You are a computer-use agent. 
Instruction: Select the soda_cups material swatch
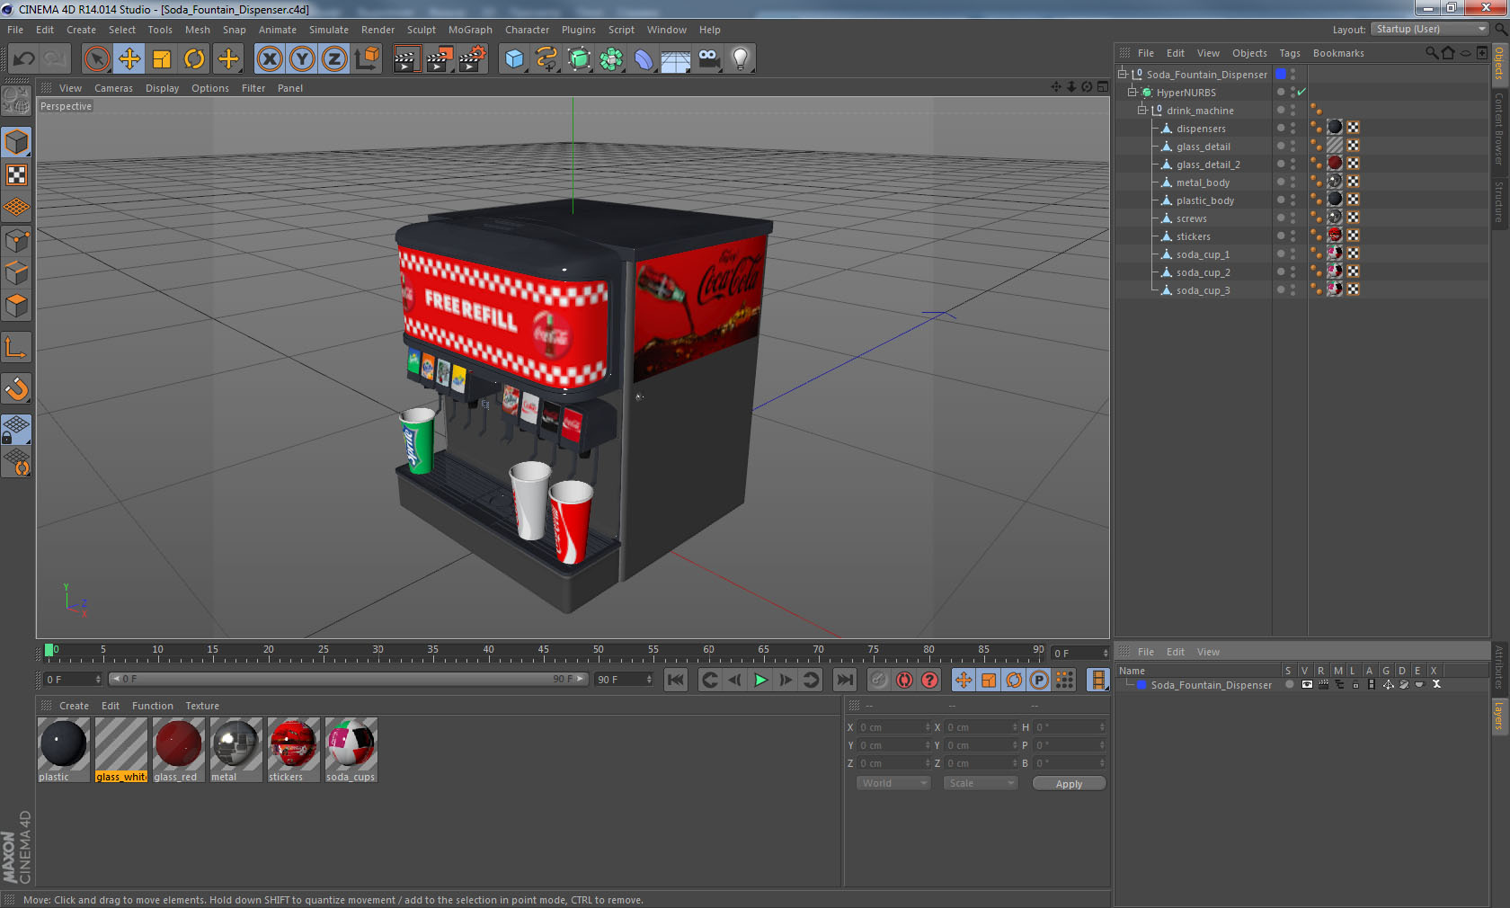point(351,750)
